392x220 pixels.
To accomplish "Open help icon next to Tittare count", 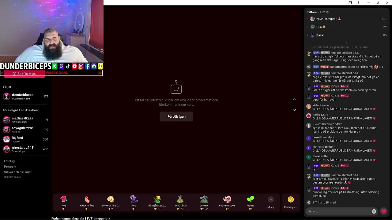I will [328, 12].
